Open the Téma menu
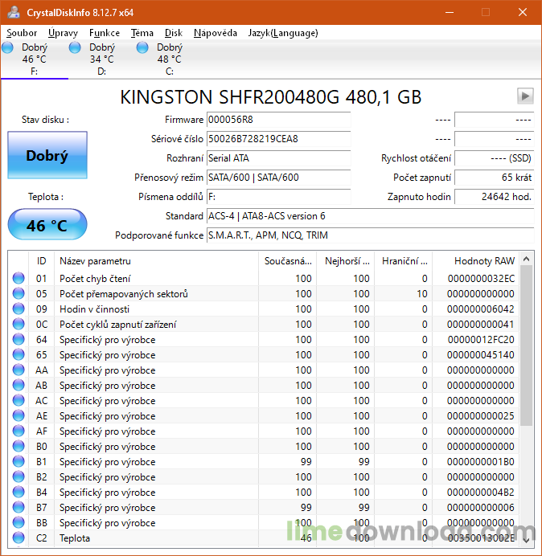542x556 pixels. coord(142,33)
